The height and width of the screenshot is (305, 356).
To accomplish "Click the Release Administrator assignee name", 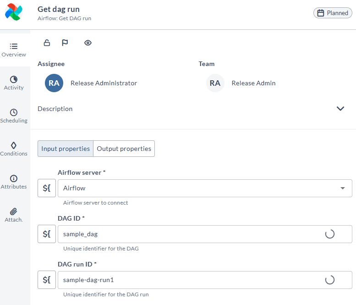I will [x=104, y=83].
